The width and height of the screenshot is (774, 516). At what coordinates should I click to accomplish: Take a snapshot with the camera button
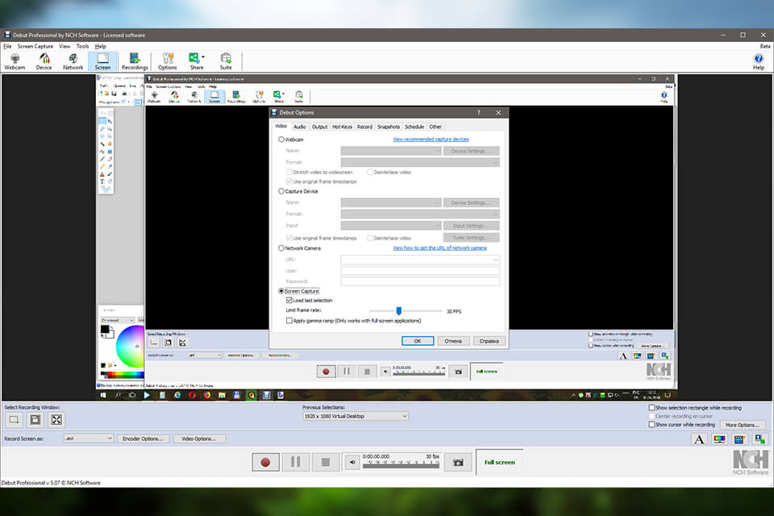[x=458, y=462]
